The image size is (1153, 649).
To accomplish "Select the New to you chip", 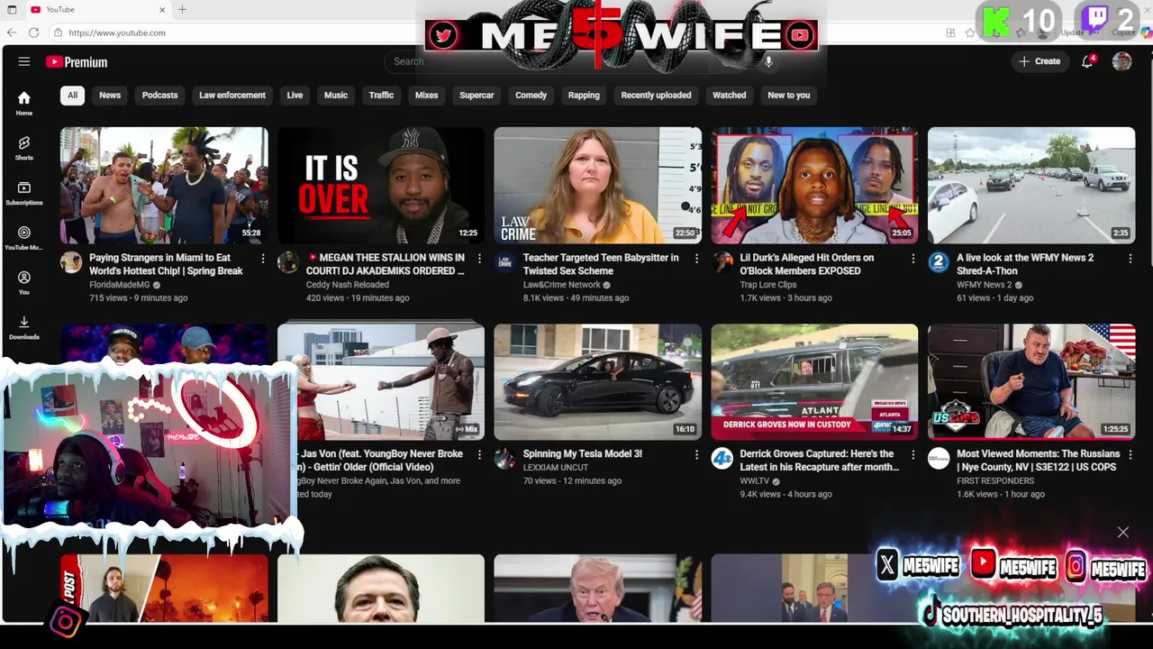I will click(788, 95).
